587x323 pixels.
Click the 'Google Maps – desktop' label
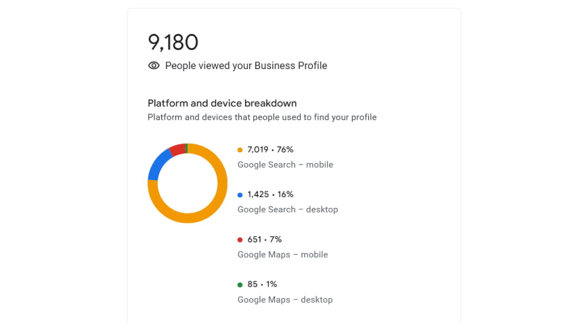(x=285, y=300)
